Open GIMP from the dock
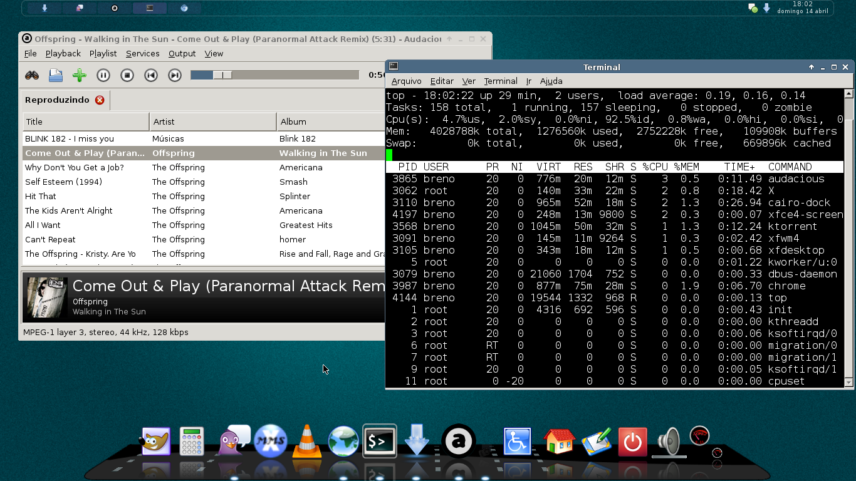 click(155, 442)
